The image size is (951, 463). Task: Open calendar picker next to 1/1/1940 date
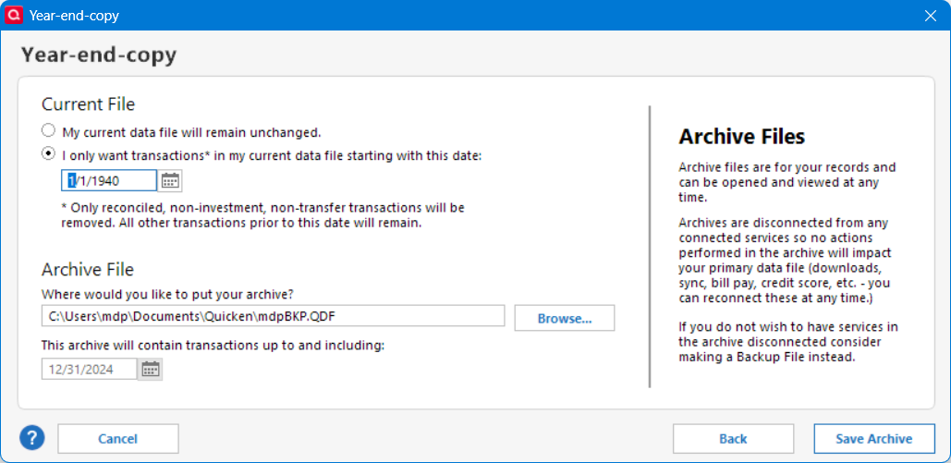coord(170,181)
